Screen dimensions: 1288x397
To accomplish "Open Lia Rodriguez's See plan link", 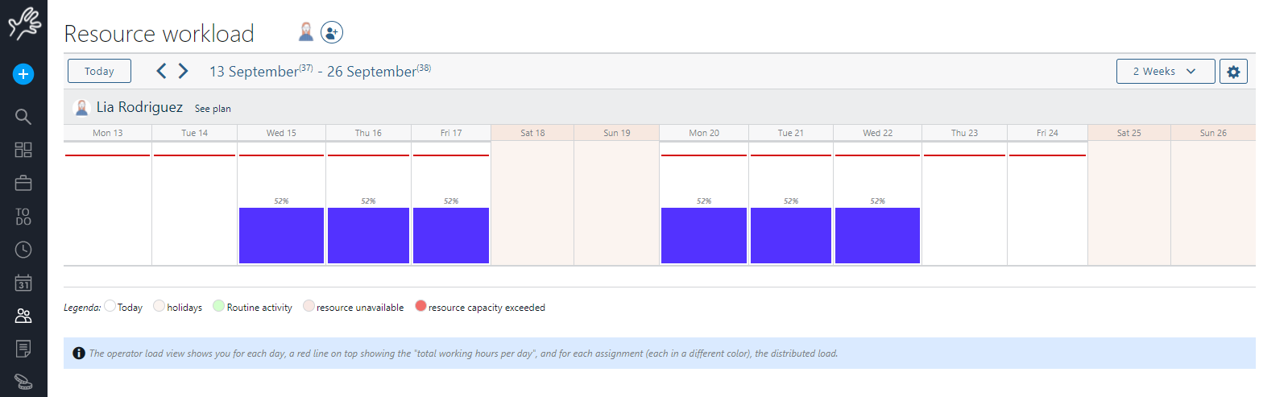I will 213,109.
